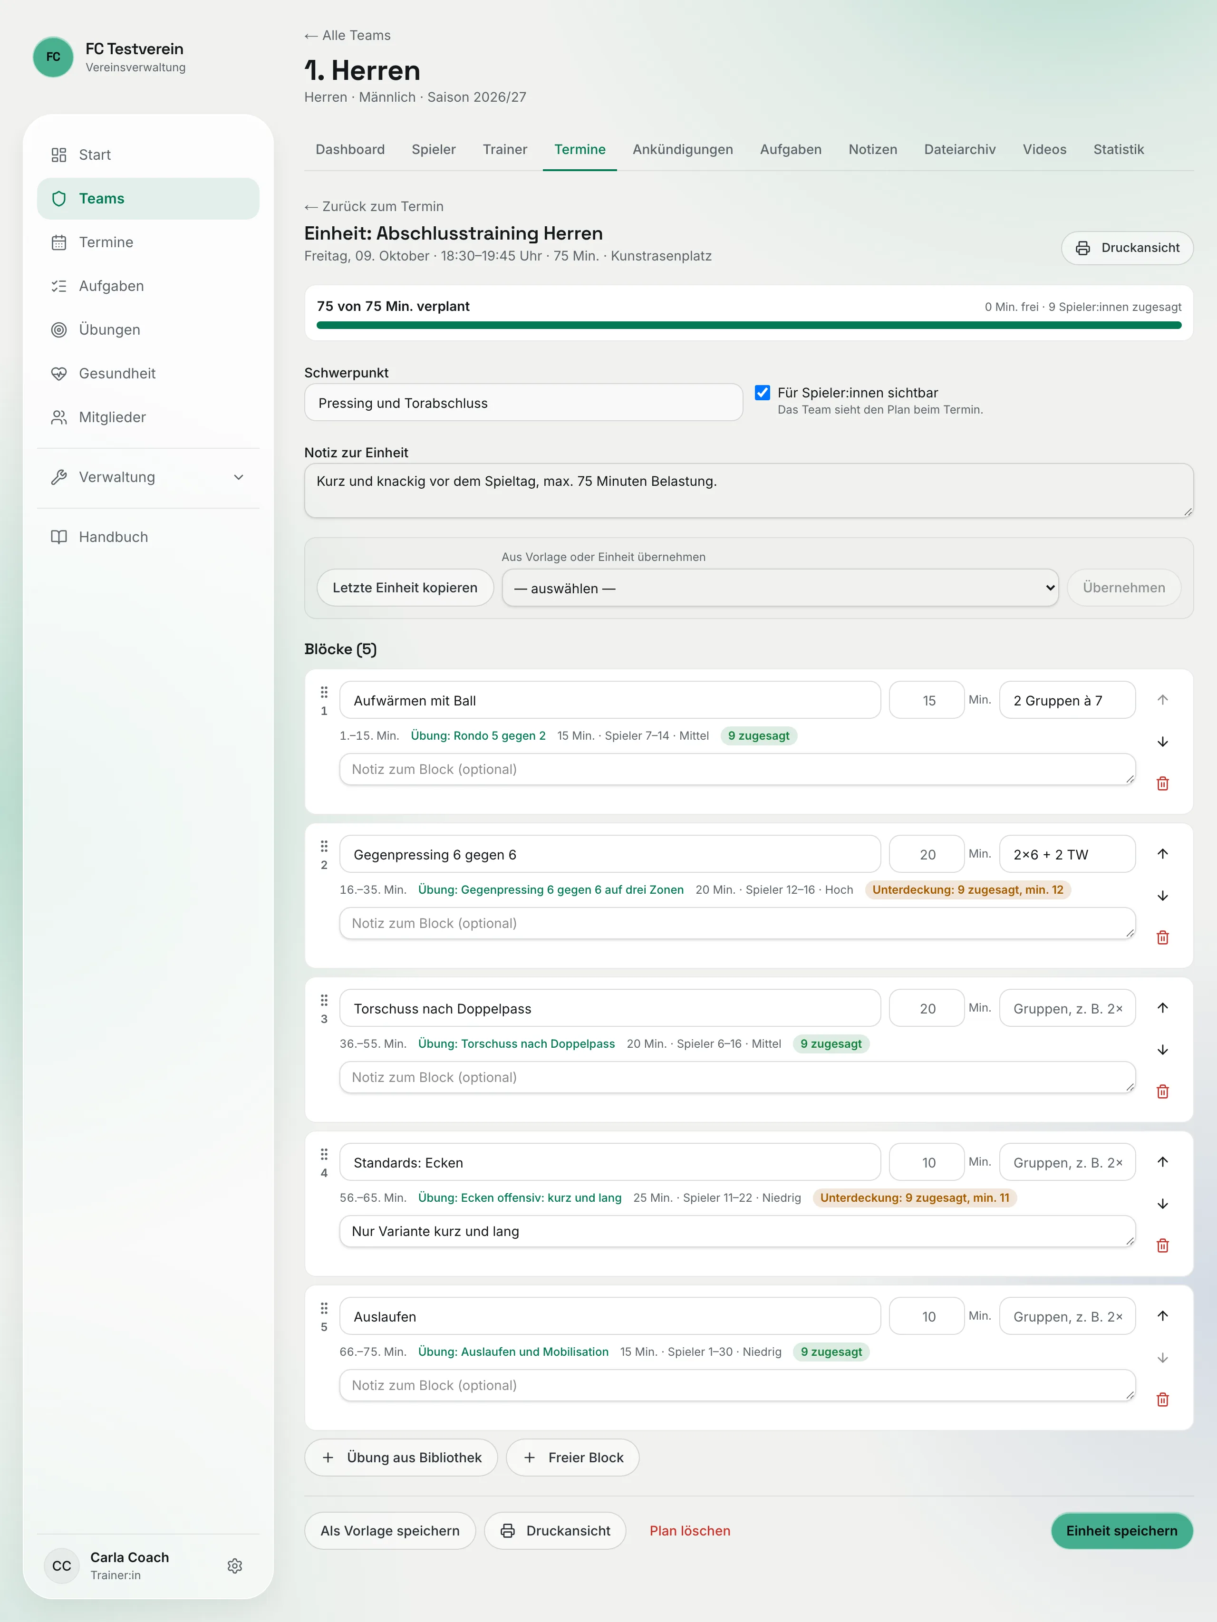Open exercise link 'Rondo 5 gegen 2'
1217x1622 pixels.
tap(478, 735)
